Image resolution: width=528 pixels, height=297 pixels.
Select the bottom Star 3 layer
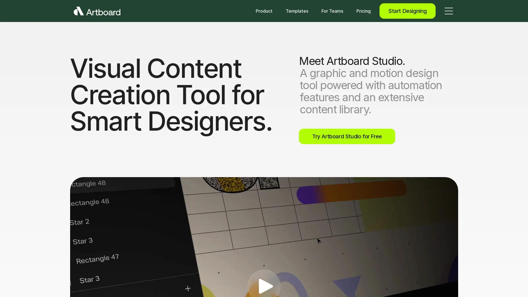[x=90, y=279]
